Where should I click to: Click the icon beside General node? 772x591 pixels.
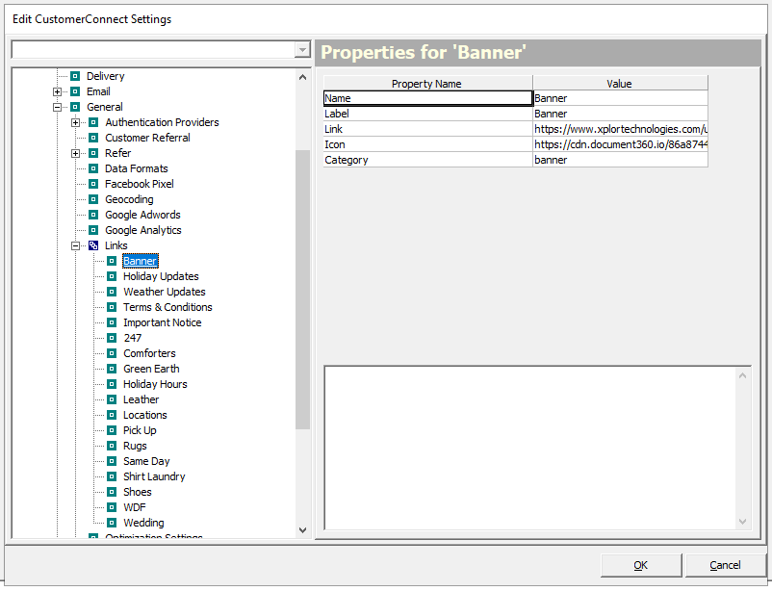[x=75, y=107]
